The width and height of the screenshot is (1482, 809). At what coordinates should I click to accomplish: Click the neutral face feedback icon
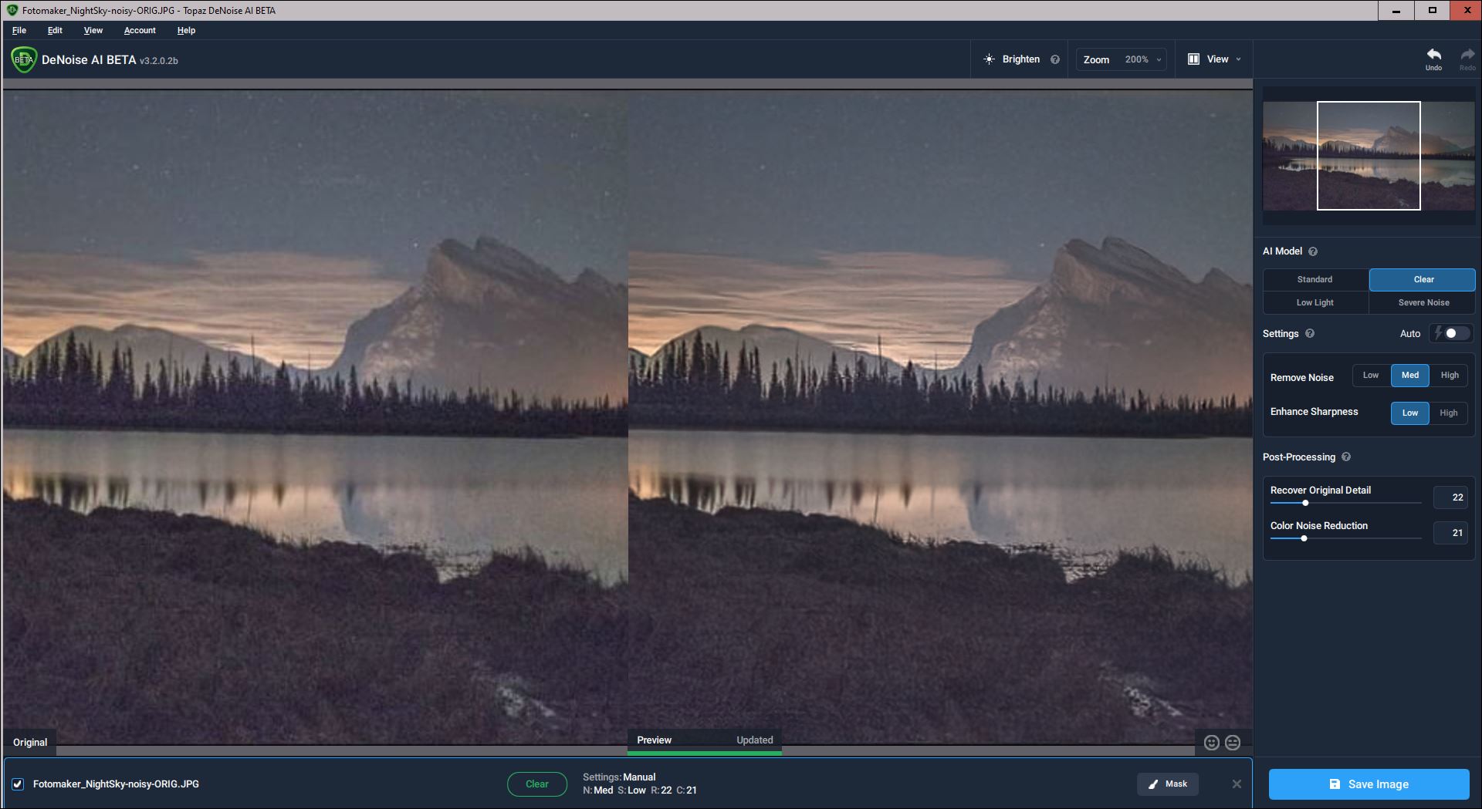[x=1233, y=743]
